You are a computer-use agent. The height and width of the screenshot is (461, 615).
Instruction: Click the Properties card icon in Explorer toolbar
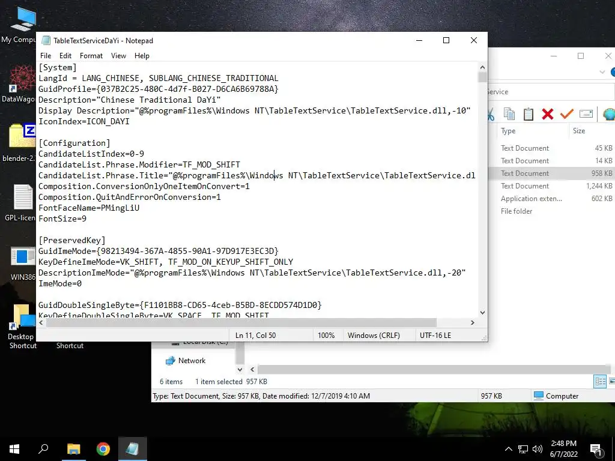[x=586, y=114]
